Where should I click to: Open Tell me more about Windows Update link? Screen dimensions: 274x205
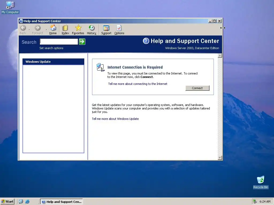(115, 119)
